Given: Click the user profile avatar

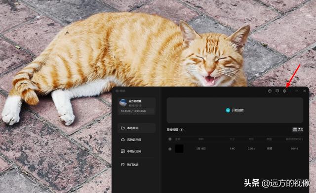Looking at the screenshot, I should (x=123, y=103).
